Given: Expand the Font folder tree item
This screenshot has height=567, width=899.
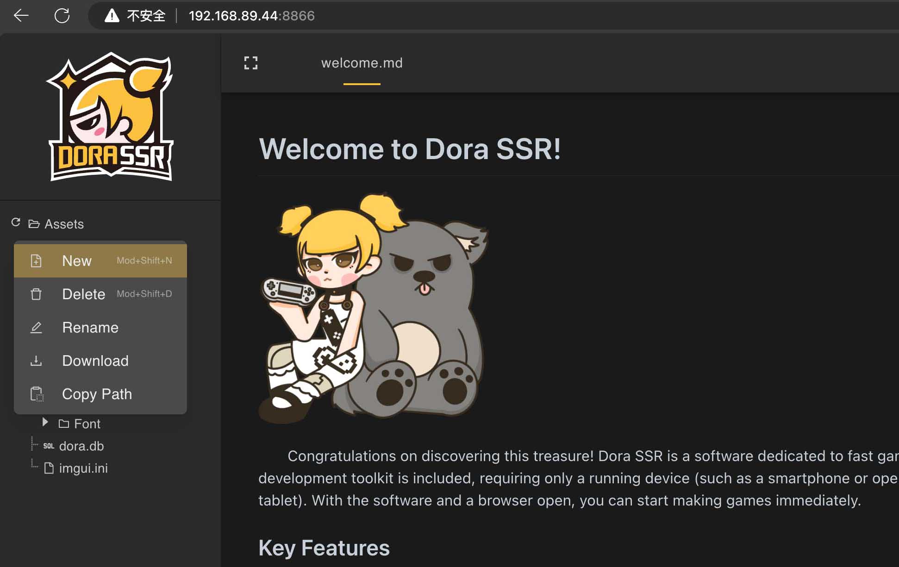Looking at the screenshot, I should point(44,423).
